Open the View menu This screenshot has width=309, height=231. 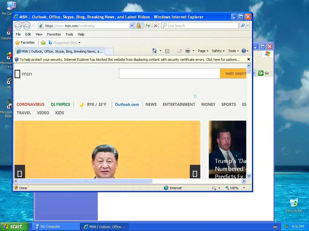[39, 34]
